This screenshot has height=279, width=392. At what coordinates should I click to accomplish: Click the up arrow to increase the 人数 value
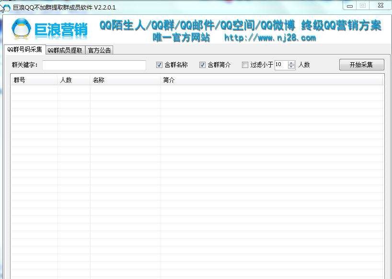click(x=291, y=63)
